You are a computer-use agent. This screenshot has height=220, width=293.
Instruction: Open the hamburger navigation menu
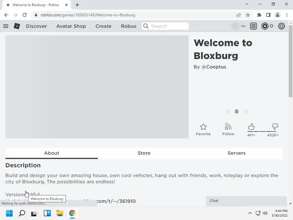point(6,26)
